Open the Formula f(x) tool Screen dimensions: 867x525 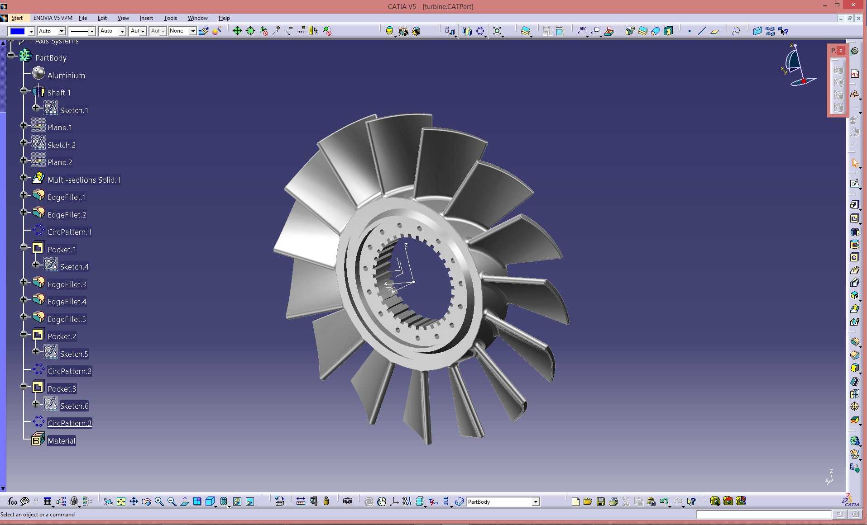tap(12, 501)
